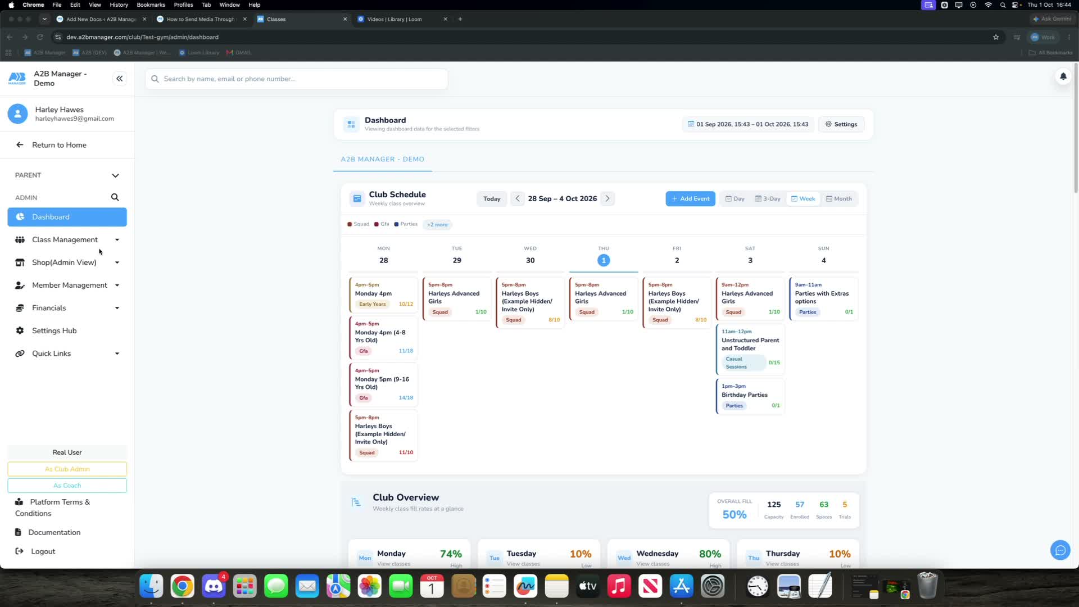Switch schedule to Month view
Screen dimensions: 1079x607
838,198
